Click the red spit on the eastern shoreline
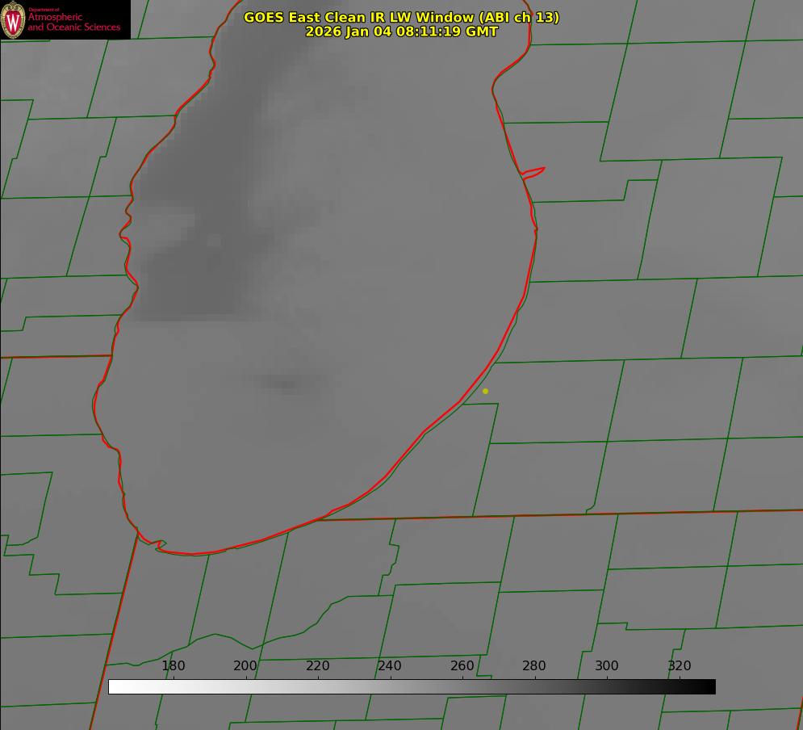The height and width of the screenshot is (730, 803). 534,171
